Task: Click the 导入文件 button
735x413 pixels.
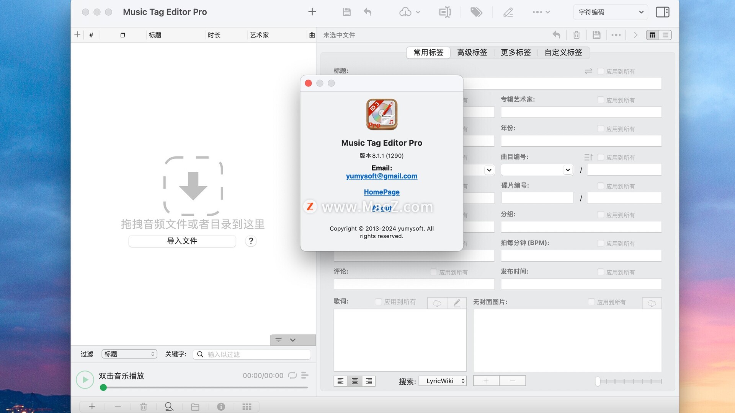Action: [182, 241]
